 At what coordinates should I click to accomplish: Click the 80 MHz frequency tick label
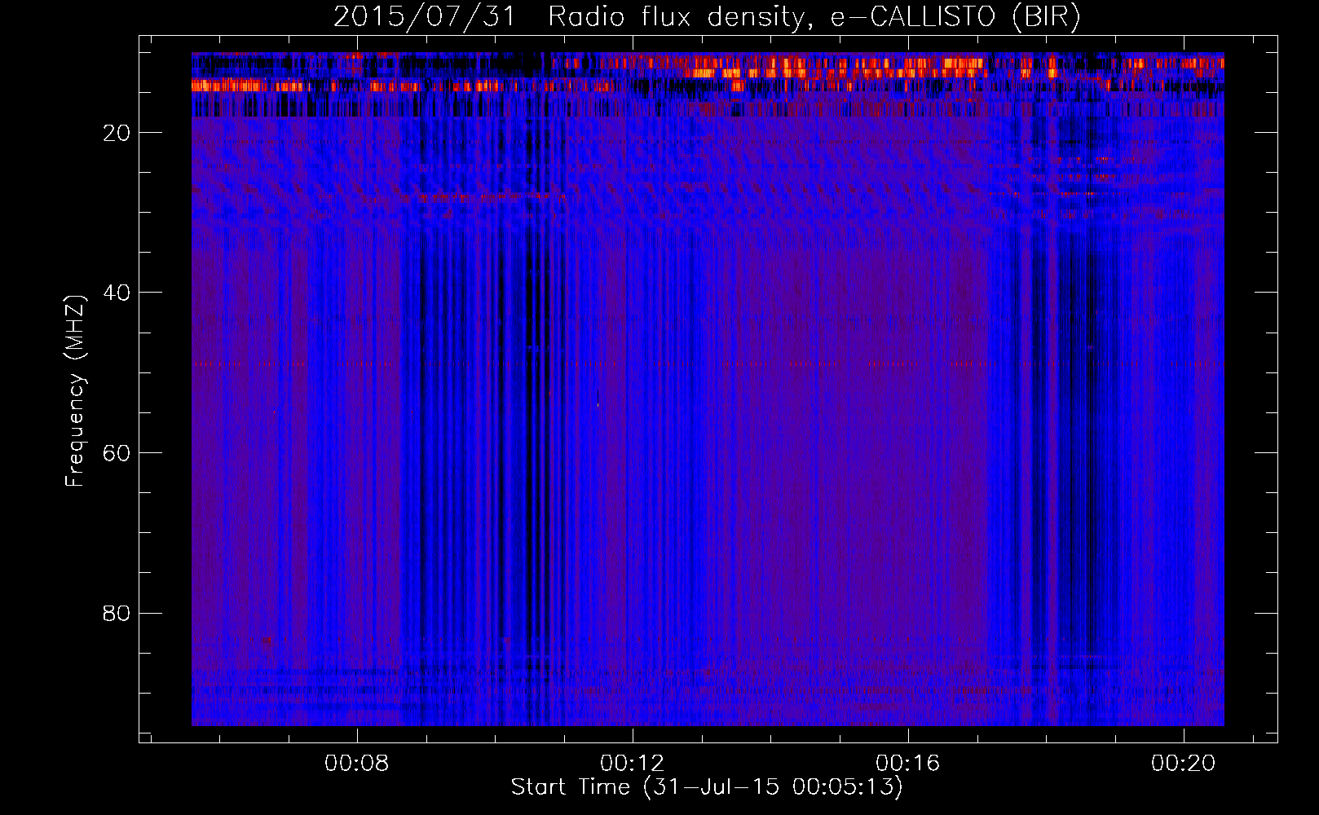click(117, 613)
